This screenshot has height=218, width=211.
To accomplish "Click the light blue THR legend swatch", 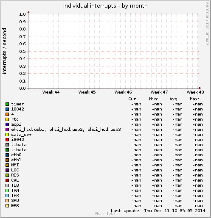I will [7, 196].
